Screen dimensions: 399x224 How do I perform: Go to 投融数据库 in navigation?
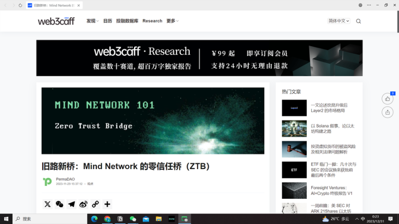coord(127,21)
